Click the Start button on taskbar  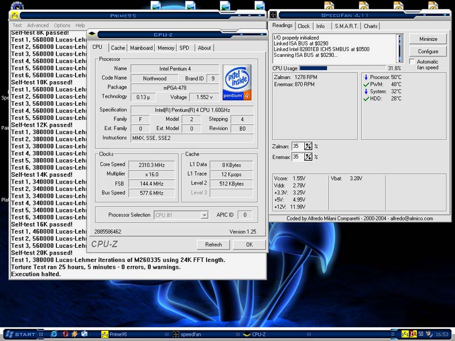pos(21,334)
